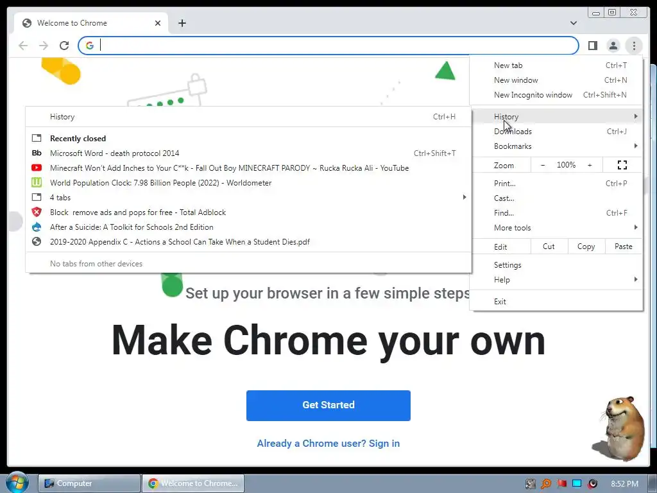Follow Already a Chrome user? Sign in link
Image resolution: width=657 pixels, height=493 pixels.
point(328,444)
